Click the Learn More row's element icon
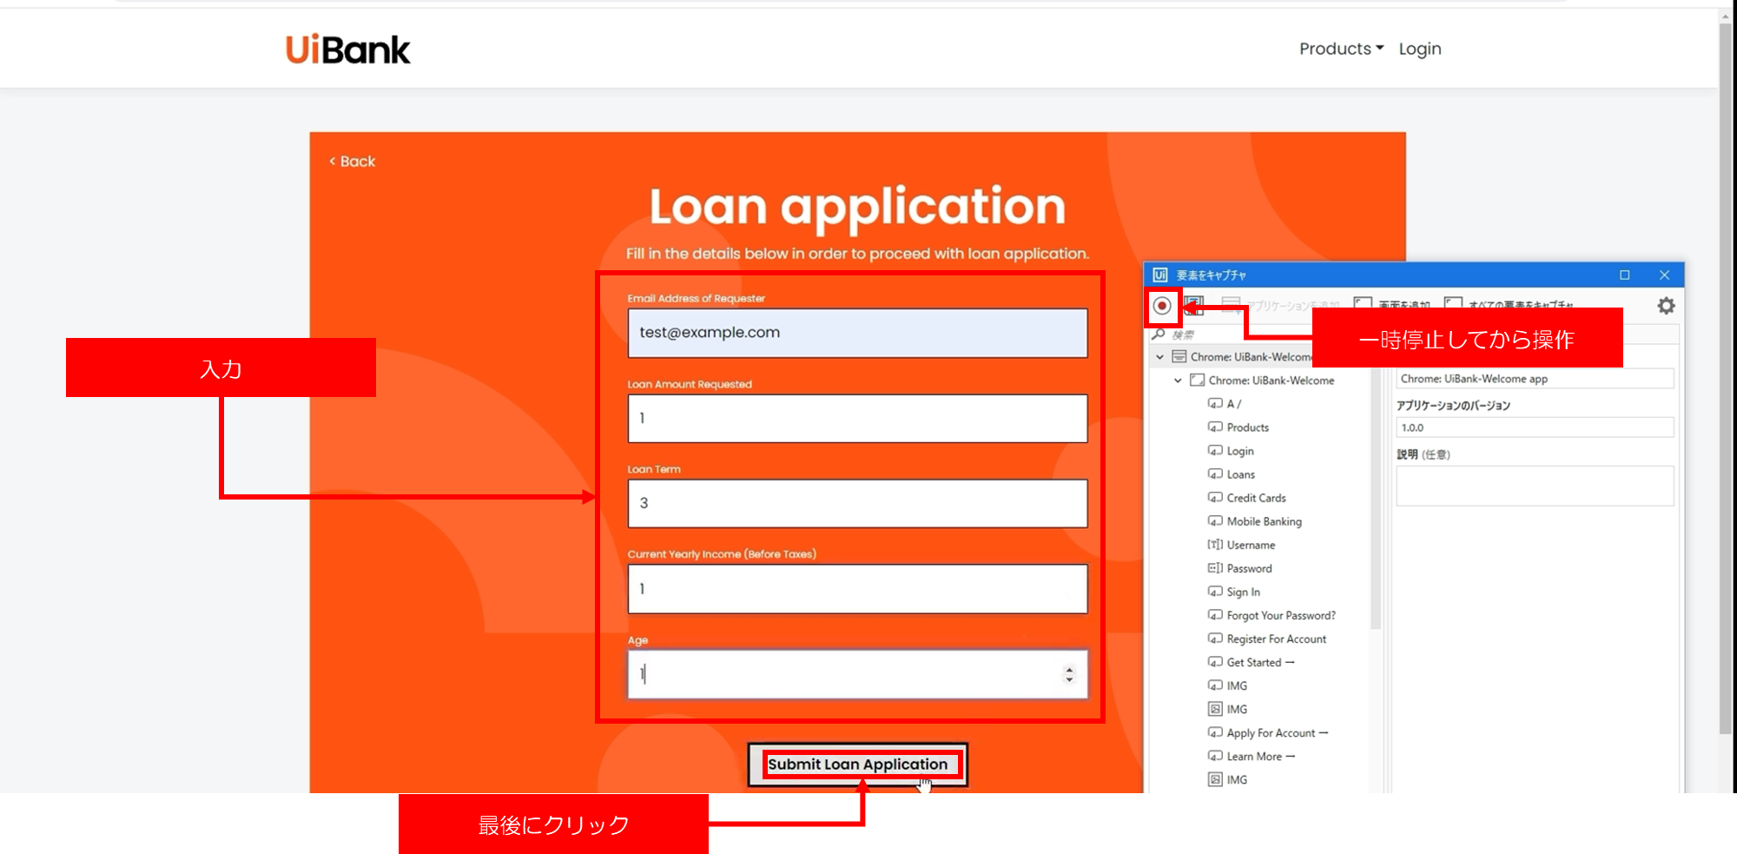 [1215, 756]
